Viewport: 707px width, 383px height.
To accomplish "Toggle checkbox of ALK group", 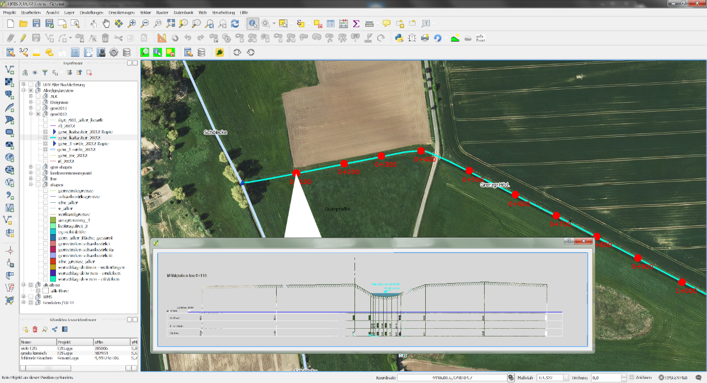I will tap(38, 96).
